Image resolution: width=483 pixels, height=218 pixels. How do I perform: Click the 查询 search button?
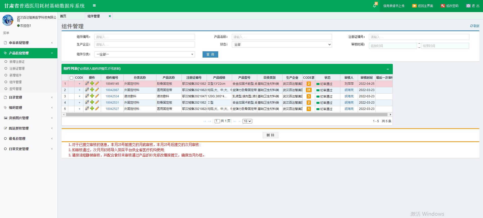(x=210, y=54)
